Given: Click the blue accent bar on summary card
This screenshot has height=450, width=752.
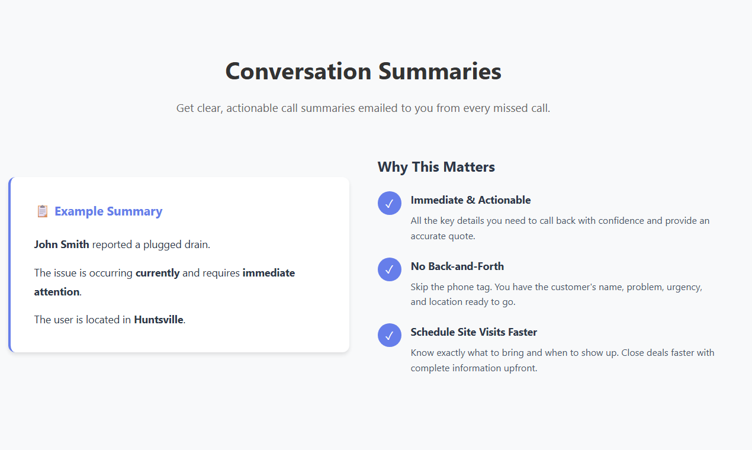Looking at the screenshot, I should (x=9, y=265).
